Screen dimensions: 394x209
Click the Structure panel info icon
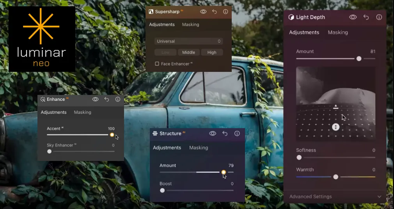coord(237,134)
